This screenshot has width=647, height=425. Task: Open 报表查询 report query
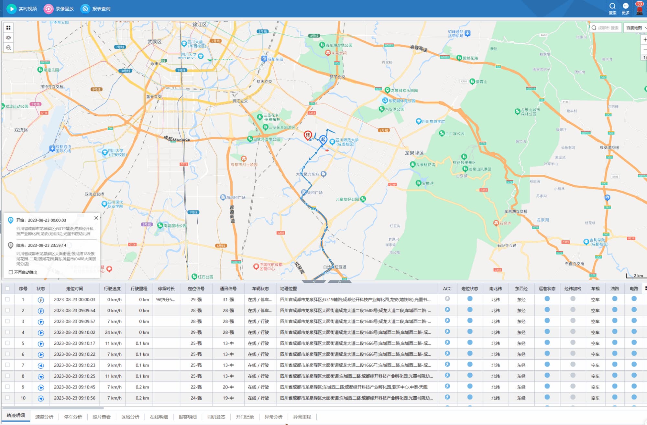pyautogui.click(x=85, y=9)
